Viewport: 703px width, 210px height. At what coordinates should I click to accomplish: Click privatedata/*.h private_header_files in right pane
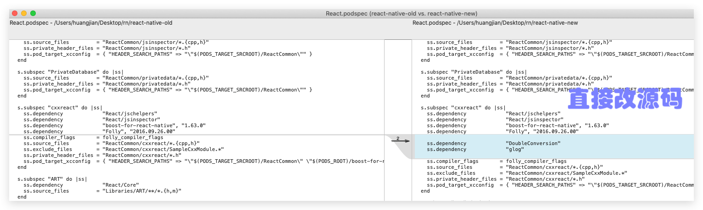pyautogui.click(x=511, y=84)
